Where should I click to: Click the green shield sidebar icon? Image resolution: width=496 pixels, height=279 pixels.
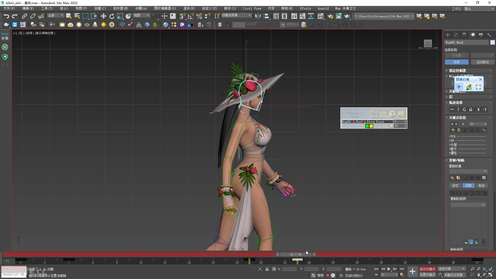click(5, 57)
